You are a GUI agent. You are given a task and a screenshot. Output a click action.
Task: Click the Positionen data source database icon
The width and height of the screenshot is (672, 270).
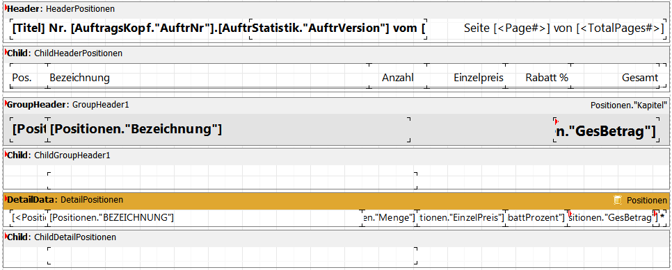(618, 201)
